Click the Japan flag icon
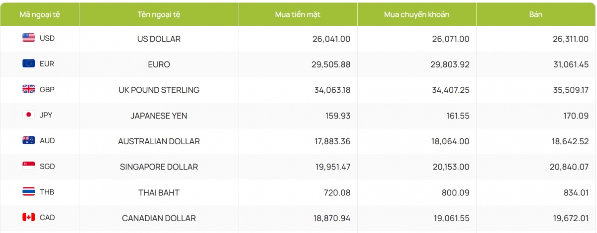Screen dimensions: 597x233 click(x=28, y=115)
